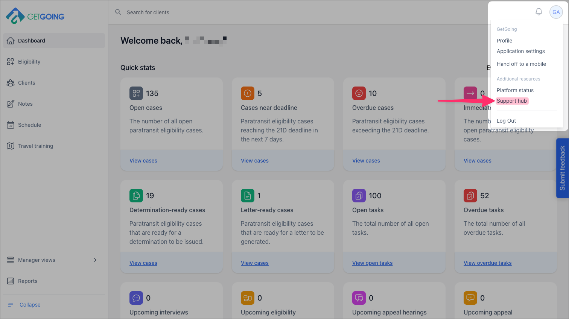Open Application settings from user menu
569x319 pixels.
[x=520, y=51]
